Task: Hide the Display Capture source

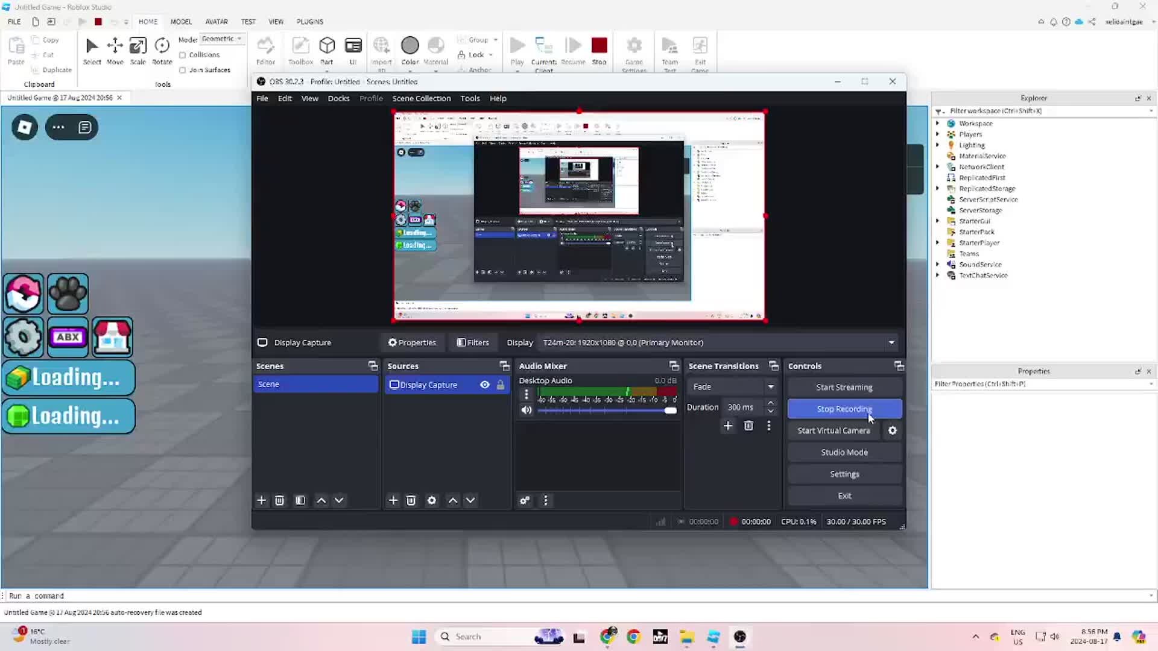Action: [484, 385]
